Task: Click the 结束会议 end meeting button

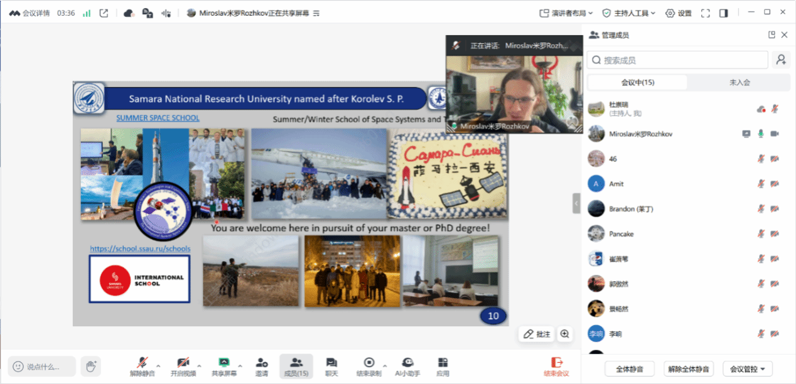Action: coord(556,366)
